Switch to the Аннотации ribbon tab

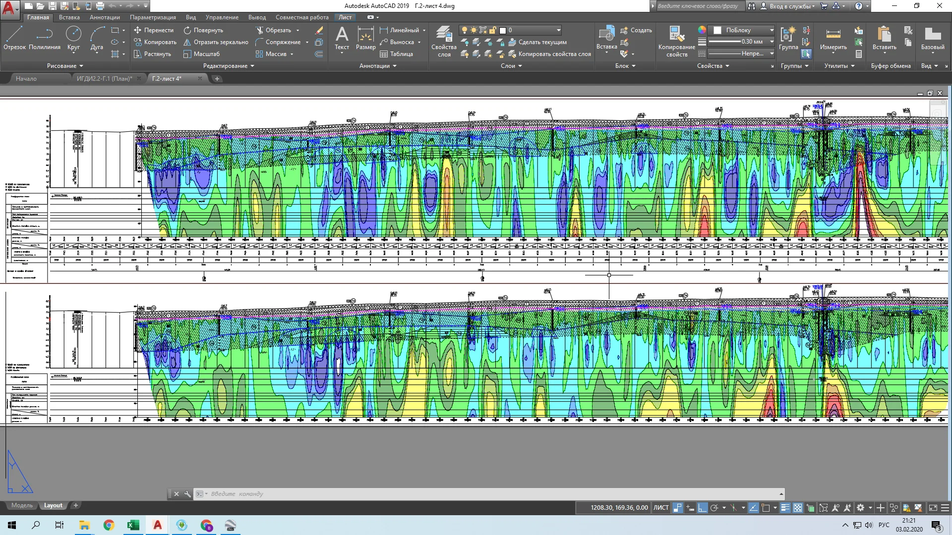coord(105,17)
